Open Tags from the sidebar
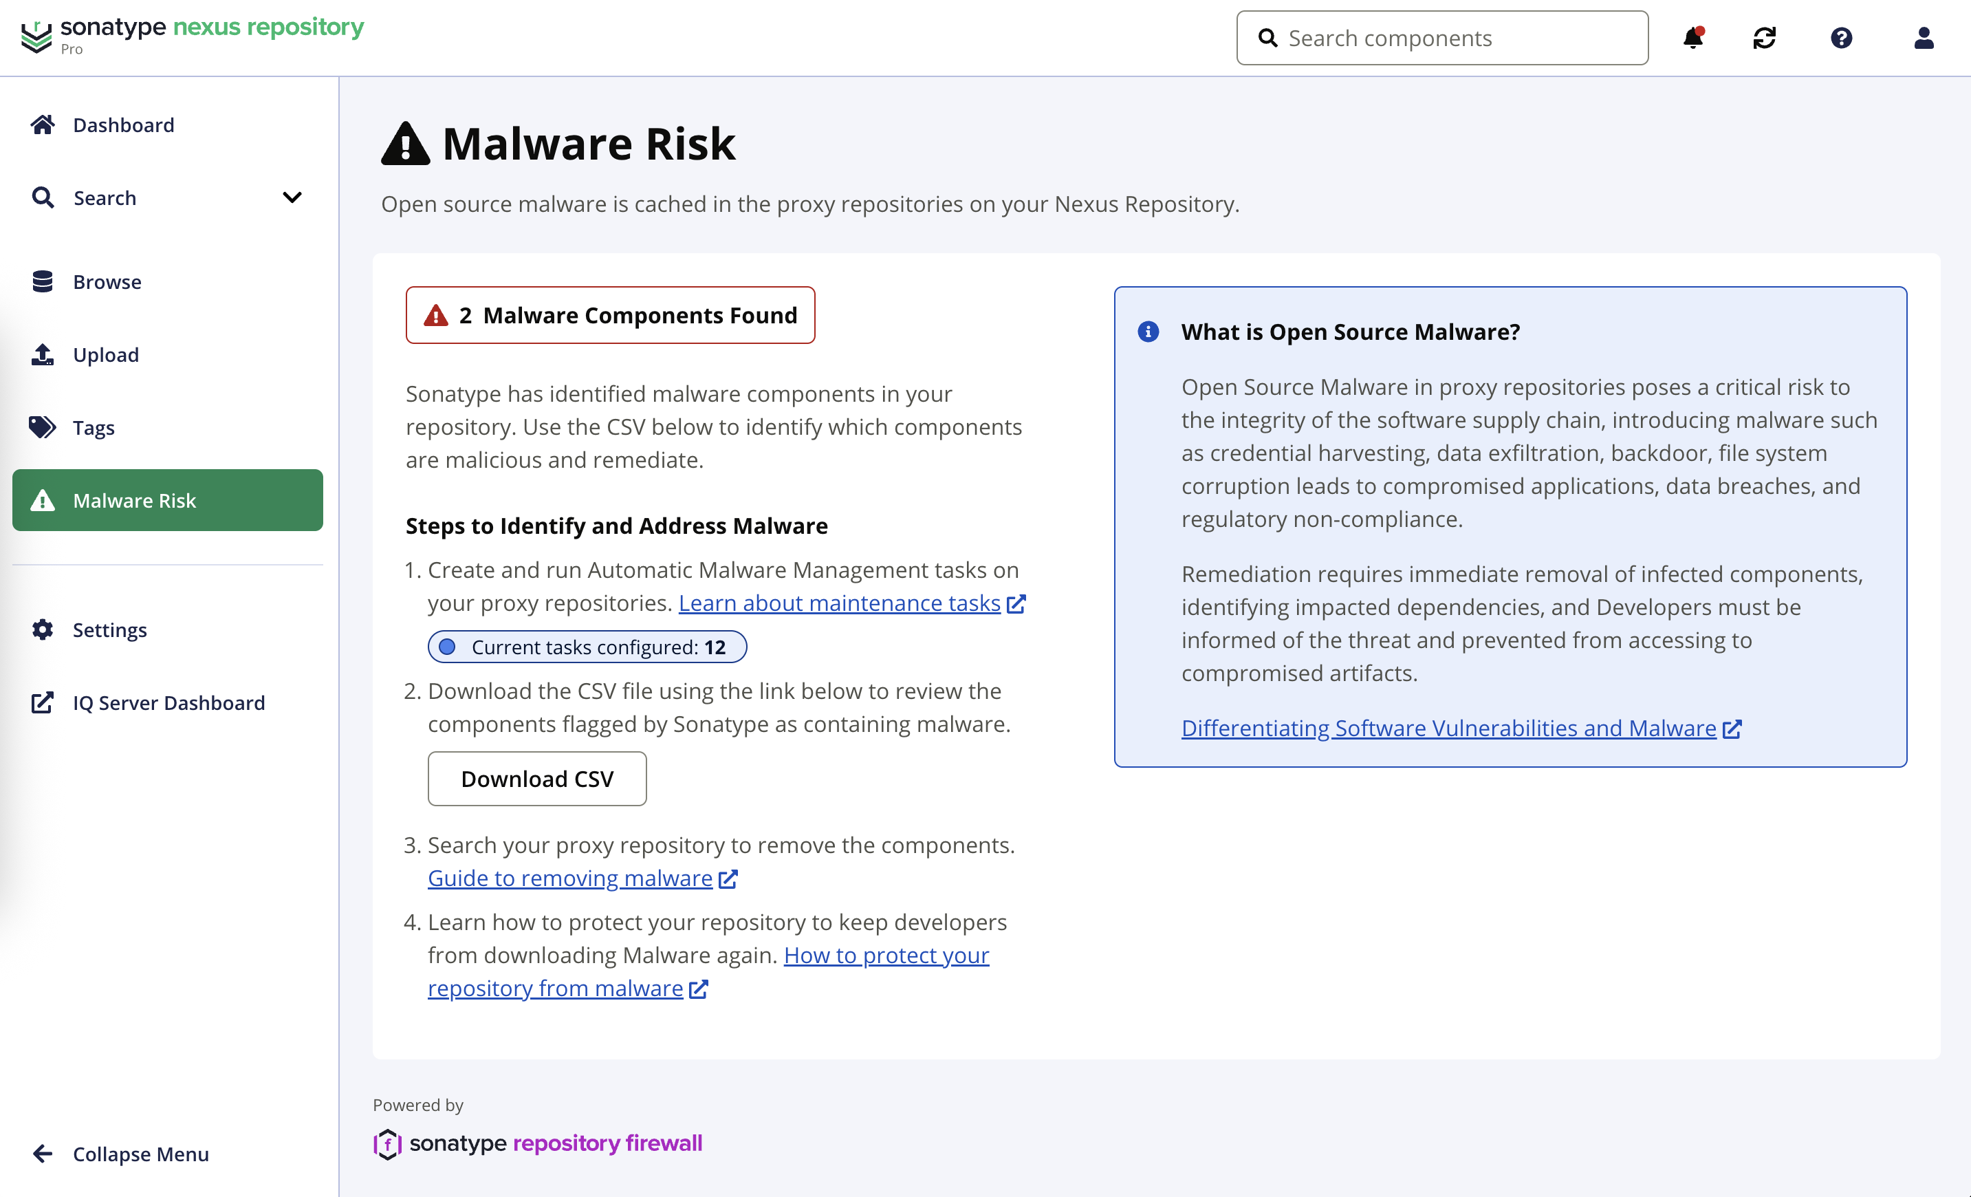The height and width of the screenshot is (1197, 1971). 167,427
